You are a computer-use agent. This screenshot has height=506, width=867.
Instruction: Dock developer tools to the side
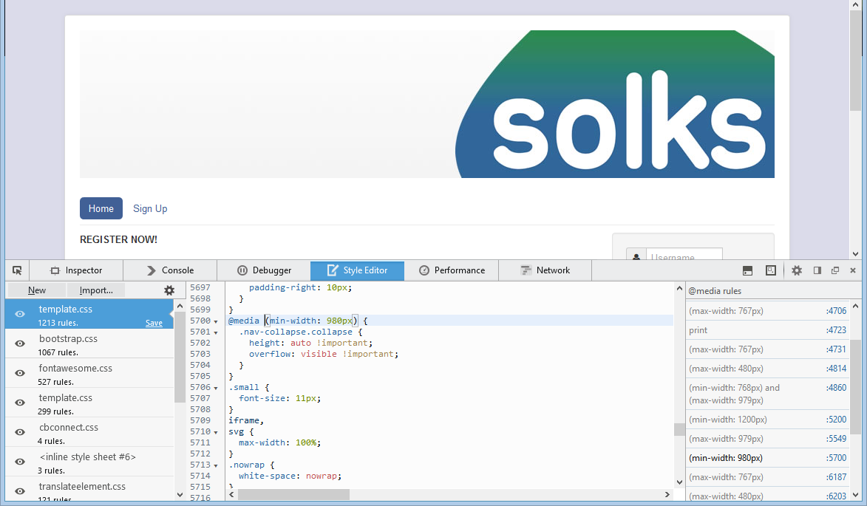pyautogui.click(x=817, y=270)
